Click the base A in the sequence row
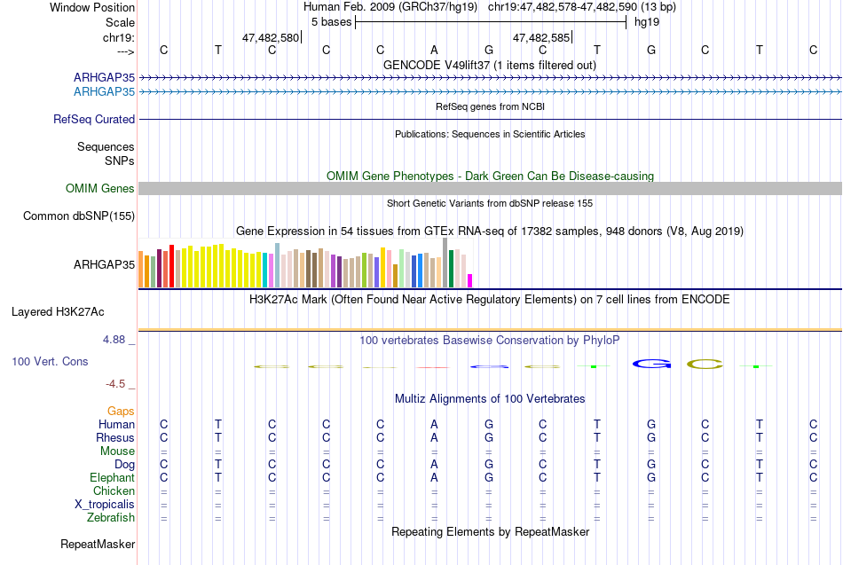This screenshot has width=843, height=565. (x=435, y=50)
